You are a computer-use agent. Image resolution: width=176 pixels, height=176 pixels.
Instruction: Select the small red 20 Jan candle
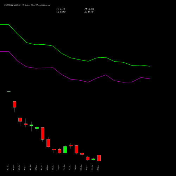[x=82, y=153]
